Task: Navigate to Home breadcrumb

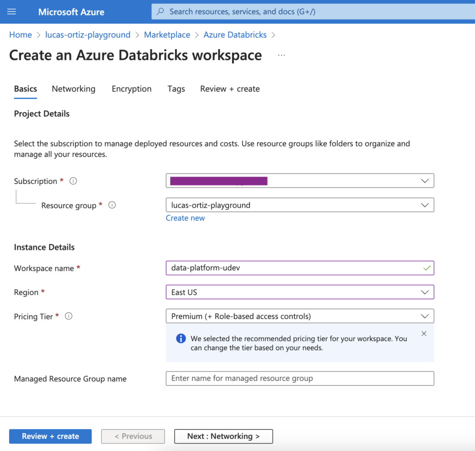Action: (20, 35)
